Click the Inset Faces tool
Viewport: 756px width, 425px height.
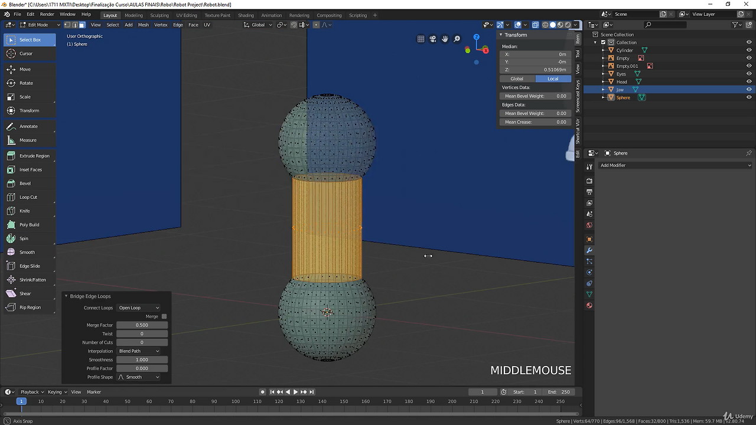click(30, 170)
